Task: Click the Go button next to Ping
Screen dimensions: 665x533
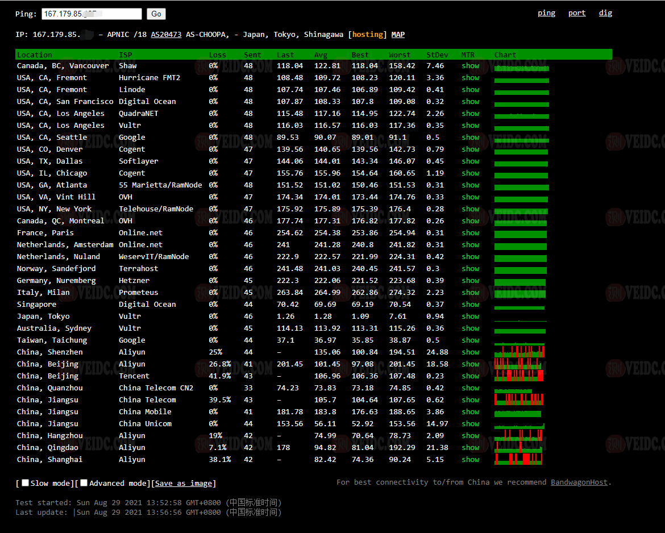Action: [156, 14]
